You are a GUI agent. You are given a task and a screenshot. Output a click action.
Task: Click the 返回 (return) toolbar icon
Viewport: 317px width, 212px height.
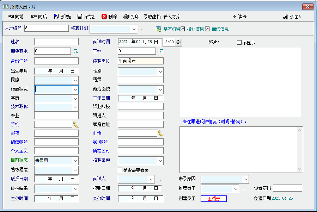(286, 17)
